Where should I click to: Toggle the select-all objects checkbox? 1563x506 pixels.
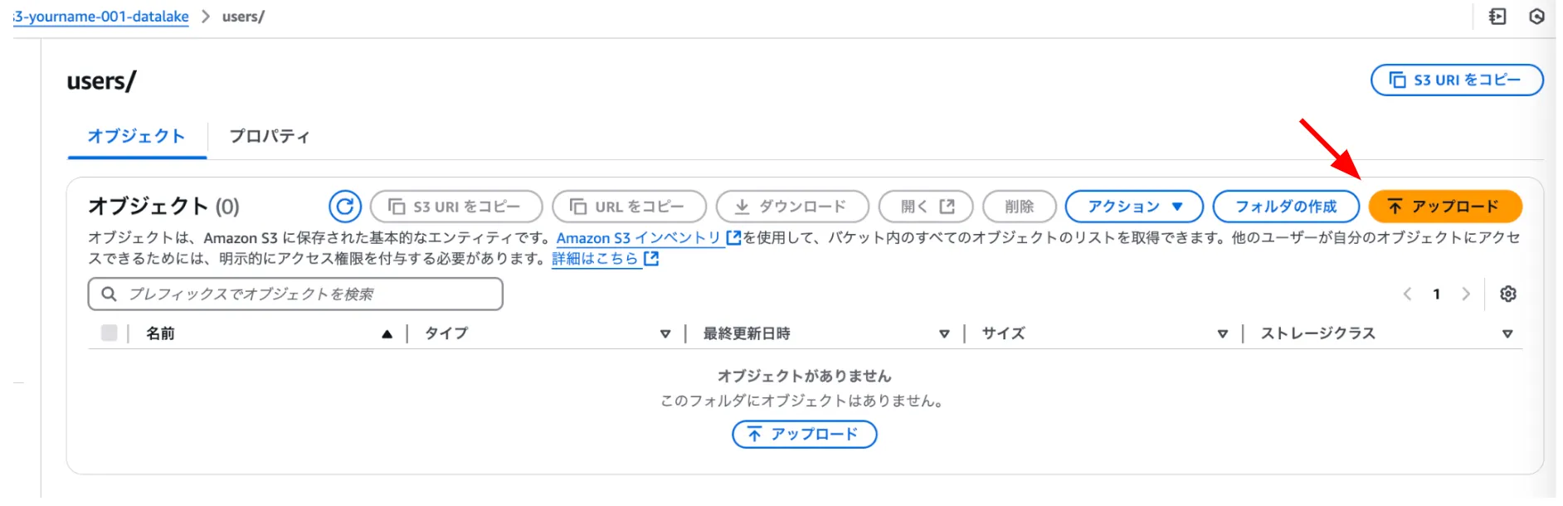point(109,333)
